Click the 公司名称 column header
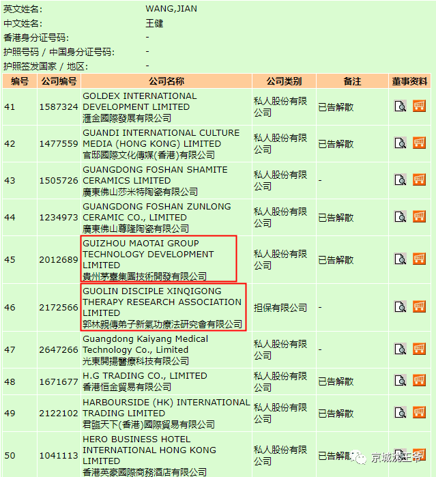The height and width of the screenshot is (477, 436). [166, 81]
